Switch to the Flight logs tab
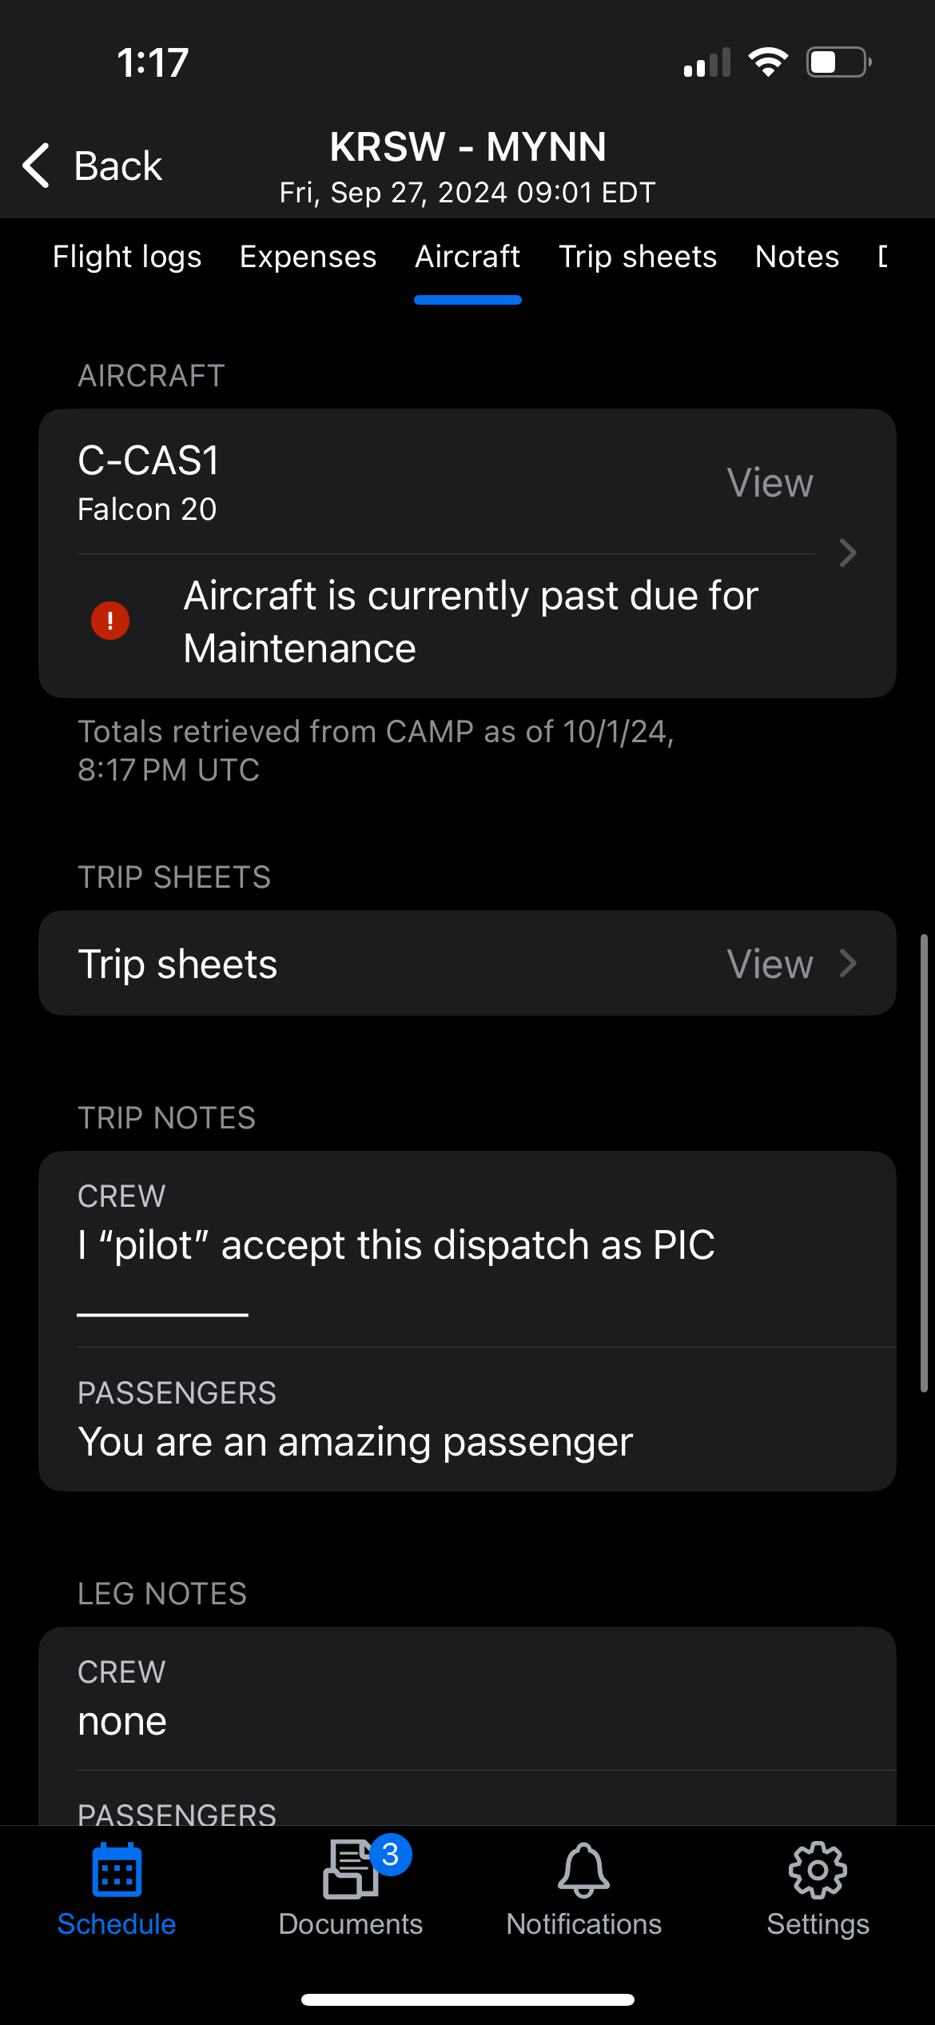This screenshot has width=935, height=2025. [x=127, y=257]
